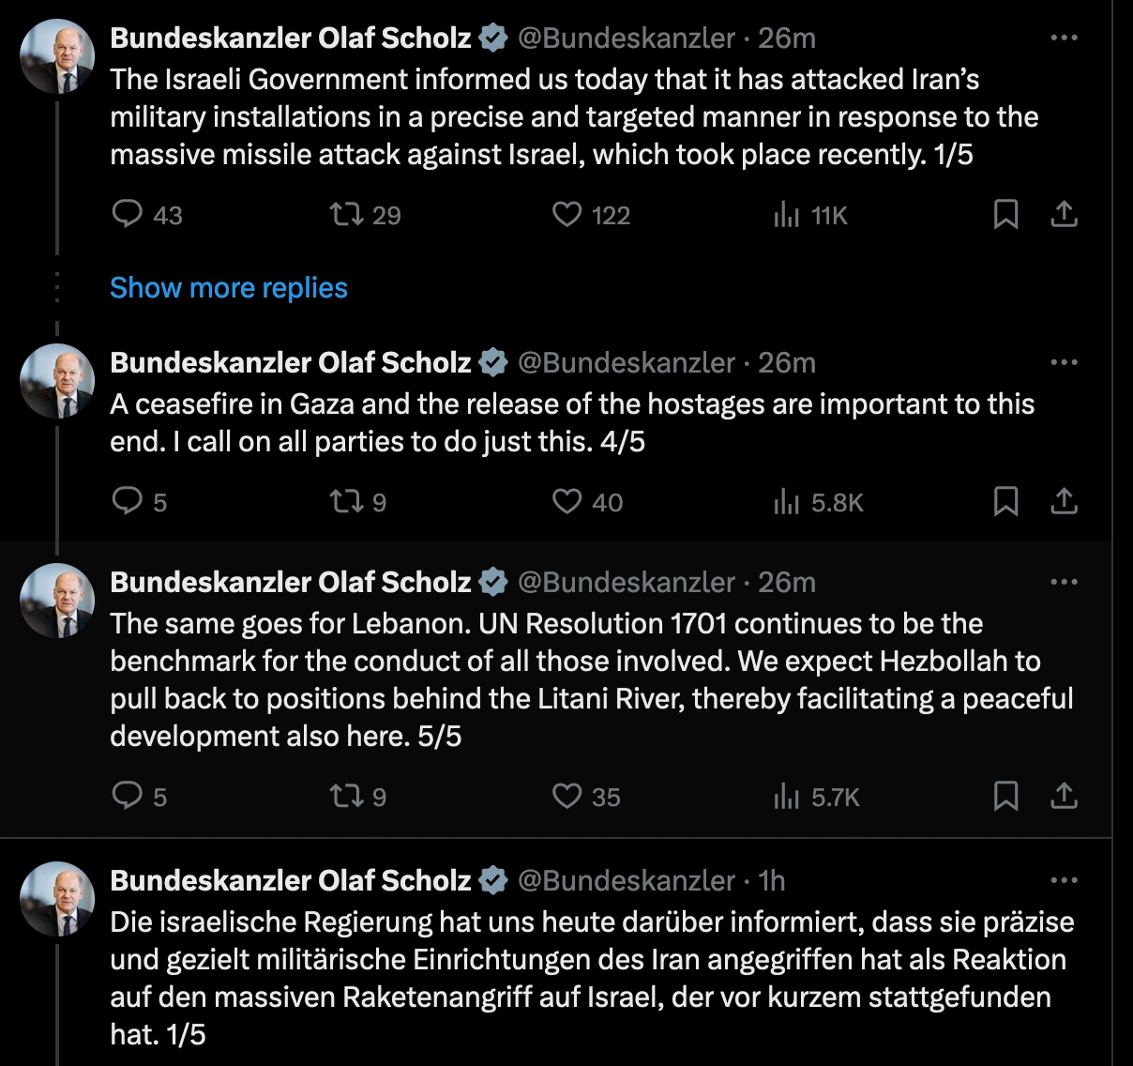Screen dimensions: 1133x1066
Task: Share the Lebanon 5/5 tweet
Action: click(x=1064, y=797)
